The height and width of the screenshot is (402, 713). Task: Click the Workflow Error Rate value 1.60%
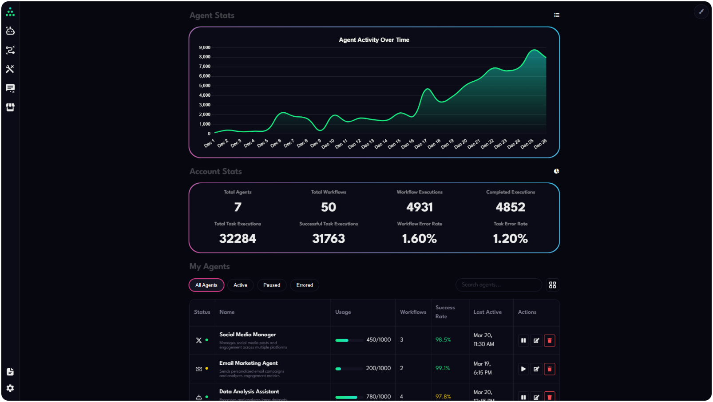point(420,239)
